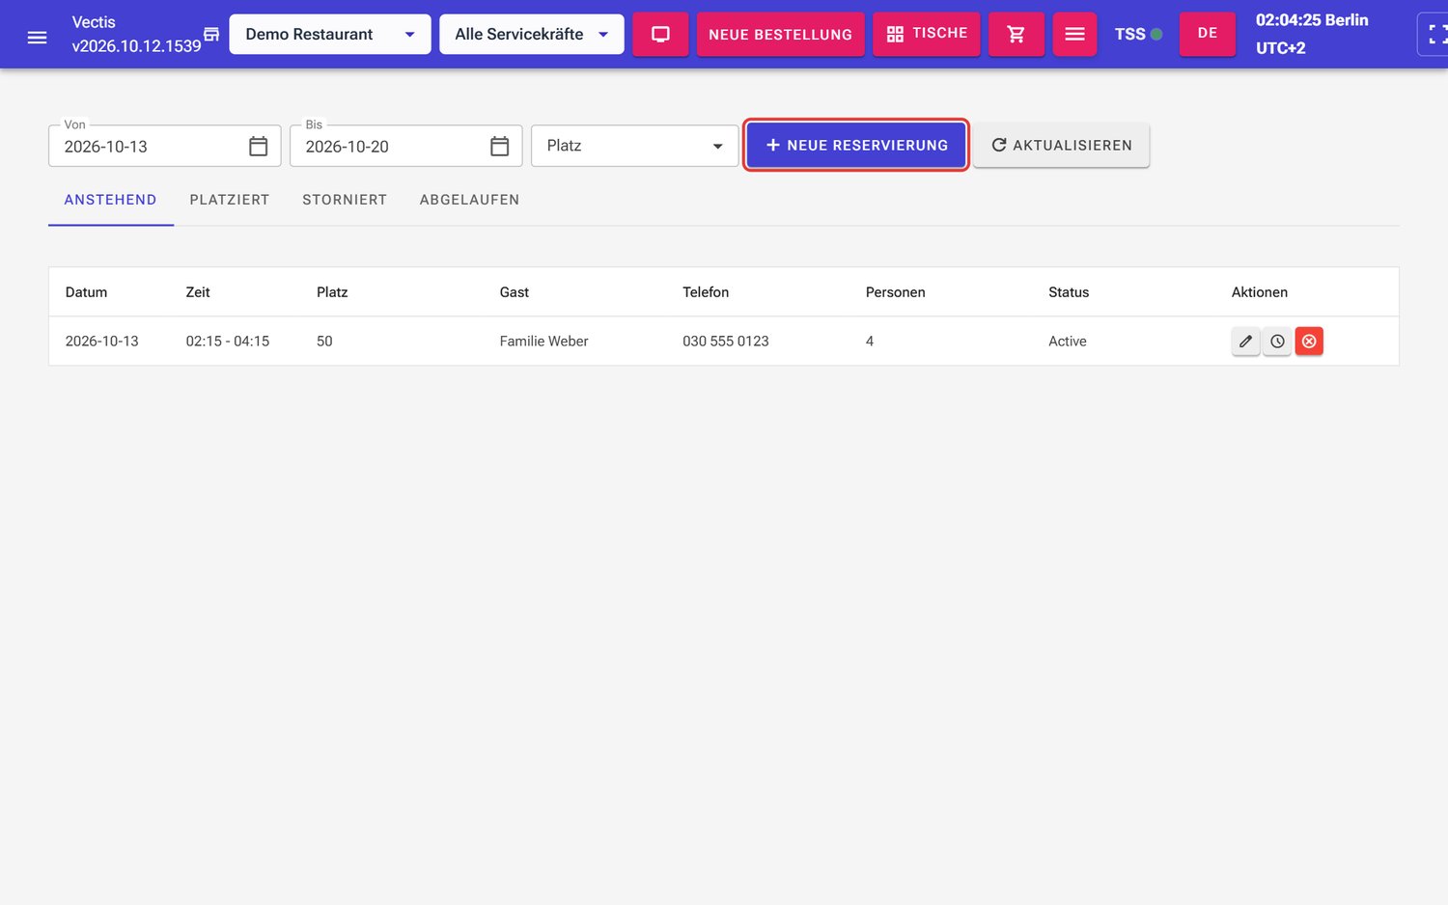The image size is (1448, 905).
Task: Edit the Familie Weber reservation
Action: click(x=1245, y=342)
